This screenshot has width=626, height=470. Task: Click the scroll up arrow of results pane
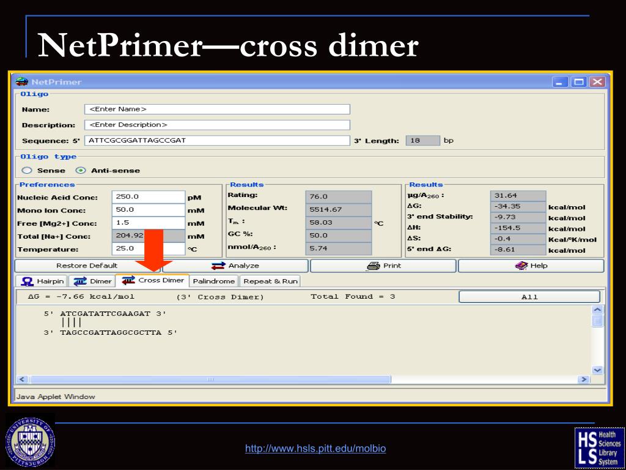pyautogui.click(x=597, y=310)
